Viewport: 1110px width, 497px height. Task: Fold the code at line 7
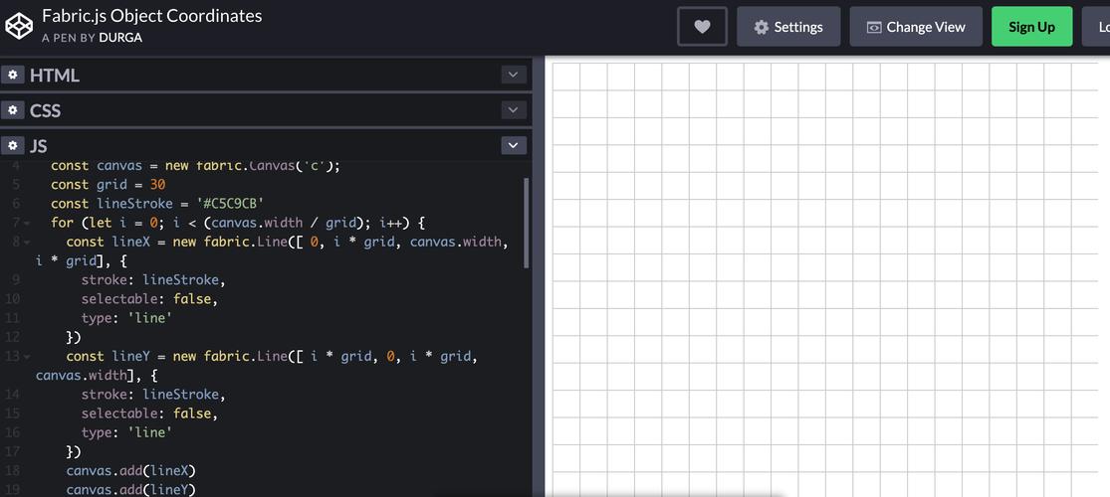(x=27, y=224)
